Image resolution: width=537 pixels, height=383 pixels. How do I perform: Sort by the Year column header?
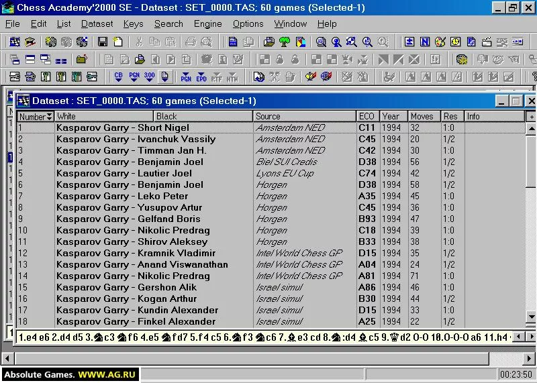coord(394,116)
